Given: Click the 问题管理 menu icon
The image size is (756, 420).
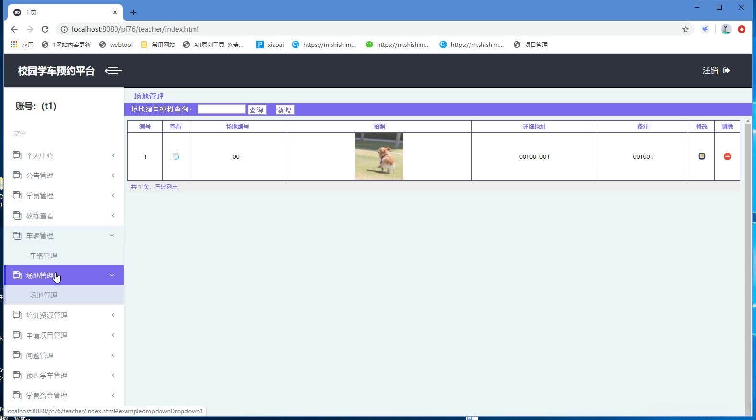Looking at the screenshot, I should 17,355.
